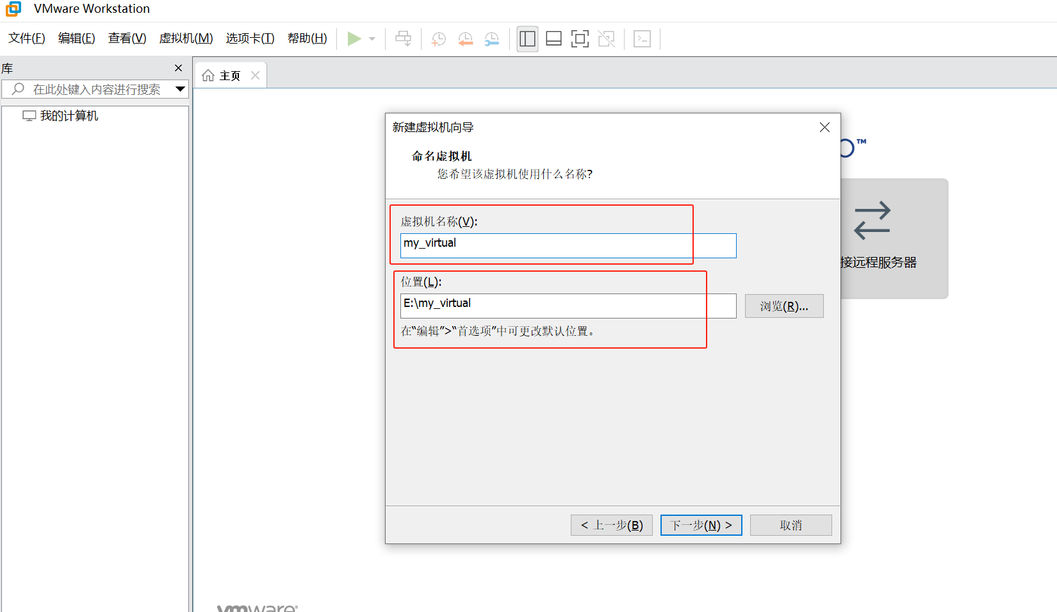Close the 库 library panel
Image resolution: width=1057 pixels, height=612 pixels.
click(178, 68)
